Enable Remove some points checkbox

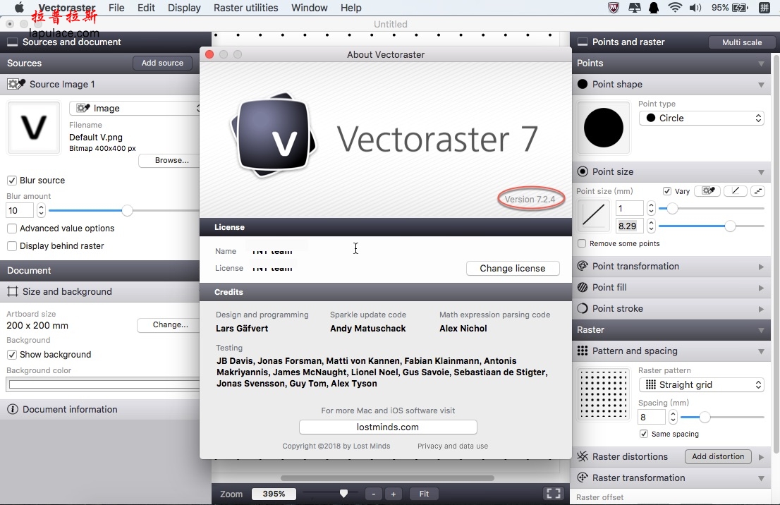pos(582,244)
